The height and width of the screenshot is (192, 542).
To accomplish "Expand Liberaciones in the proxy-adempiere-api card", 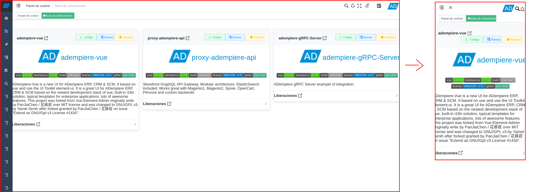I will click(266, 104).
